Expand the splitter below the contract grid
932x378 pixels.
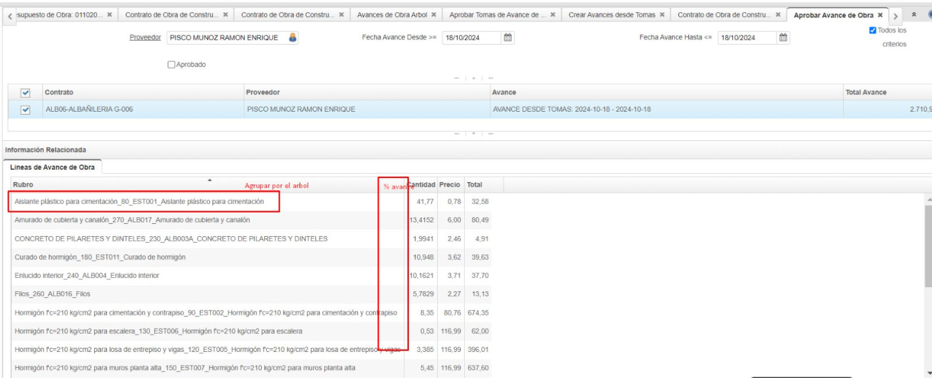(x=474, y=134)
